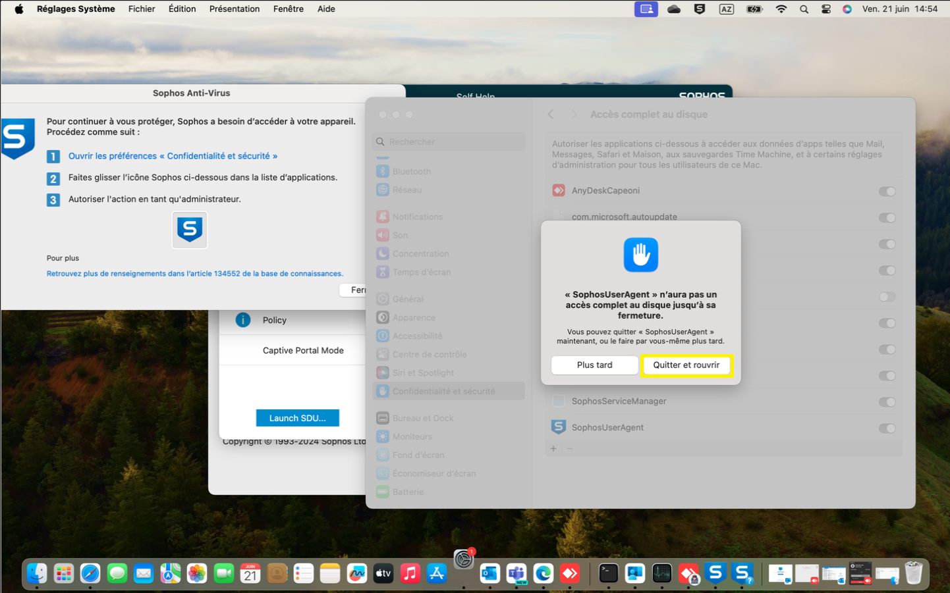Open the Trash in the Dock
The image size is (950, 593).
click(914, 574)
